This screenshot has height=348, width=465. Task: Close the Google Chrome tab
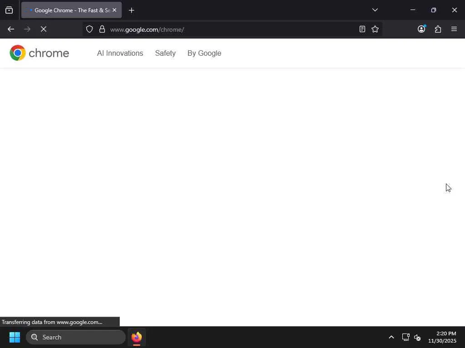coord(114,10)
